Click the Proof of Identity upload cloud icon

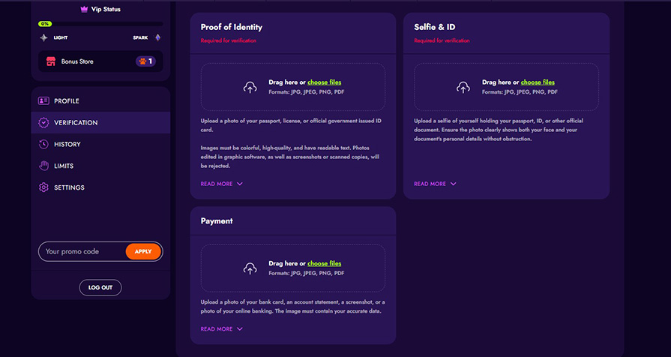(x=250, y=87)
